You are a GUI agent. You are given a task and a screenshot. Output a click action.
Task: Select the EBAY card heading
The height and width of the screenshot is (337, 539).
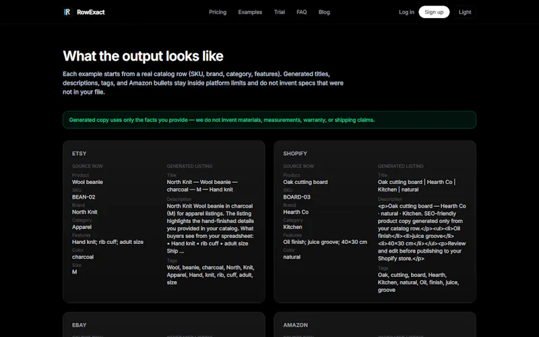pyautogui.click(x=79, y=325)
